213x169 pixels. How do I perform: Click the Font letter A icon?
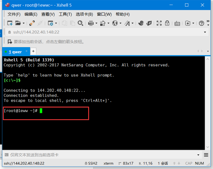pos(127,23)
